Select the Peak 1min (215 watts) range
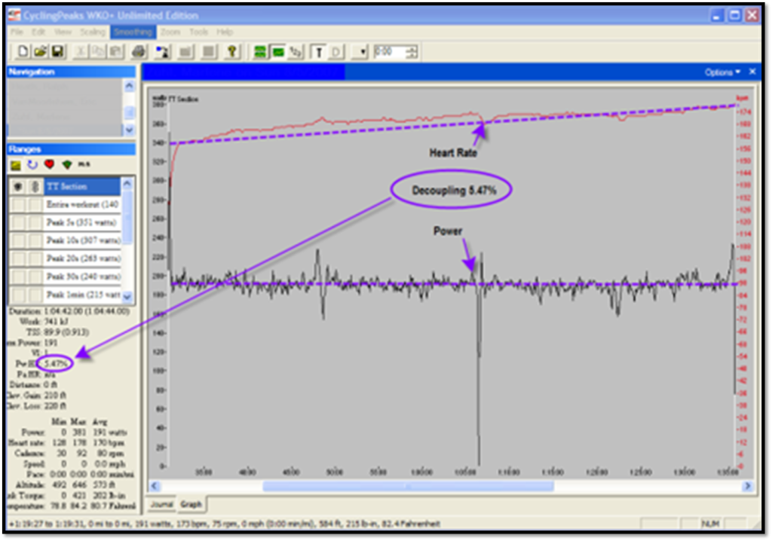This screenshot has width=772, height=541. (x=83, y=295)
